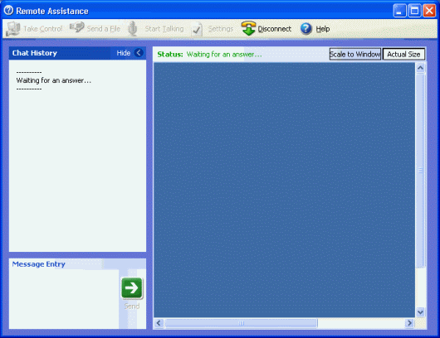Click the Disconnect telephone icon
The width and height of the screenshot is (440, 338).
pyautogui.click(x=248, y=28)
